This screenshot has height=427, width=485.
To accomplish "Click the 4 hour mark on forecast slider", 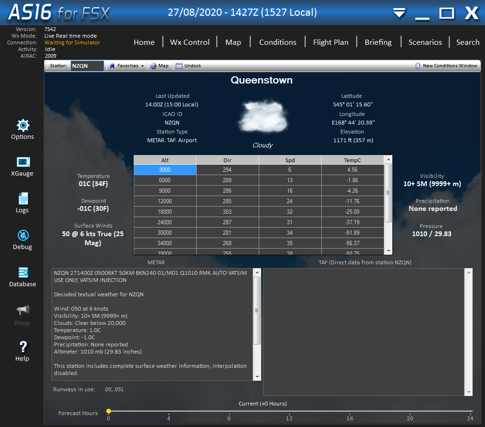I will 169,418.
